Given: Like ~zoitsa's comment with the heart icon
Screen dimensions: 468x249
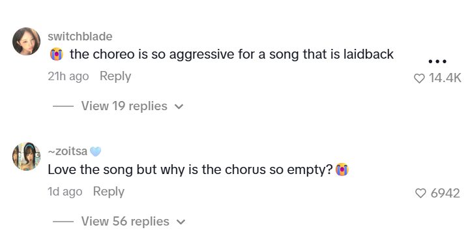Looking at the screenshot, I should coord(420,194).
